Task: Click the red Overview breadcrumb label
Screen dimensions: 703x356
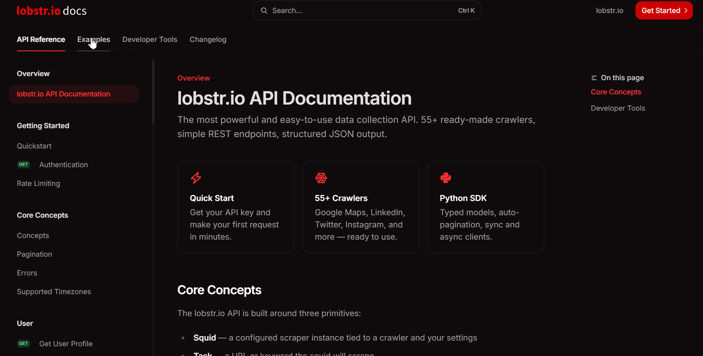Action: 194,78
